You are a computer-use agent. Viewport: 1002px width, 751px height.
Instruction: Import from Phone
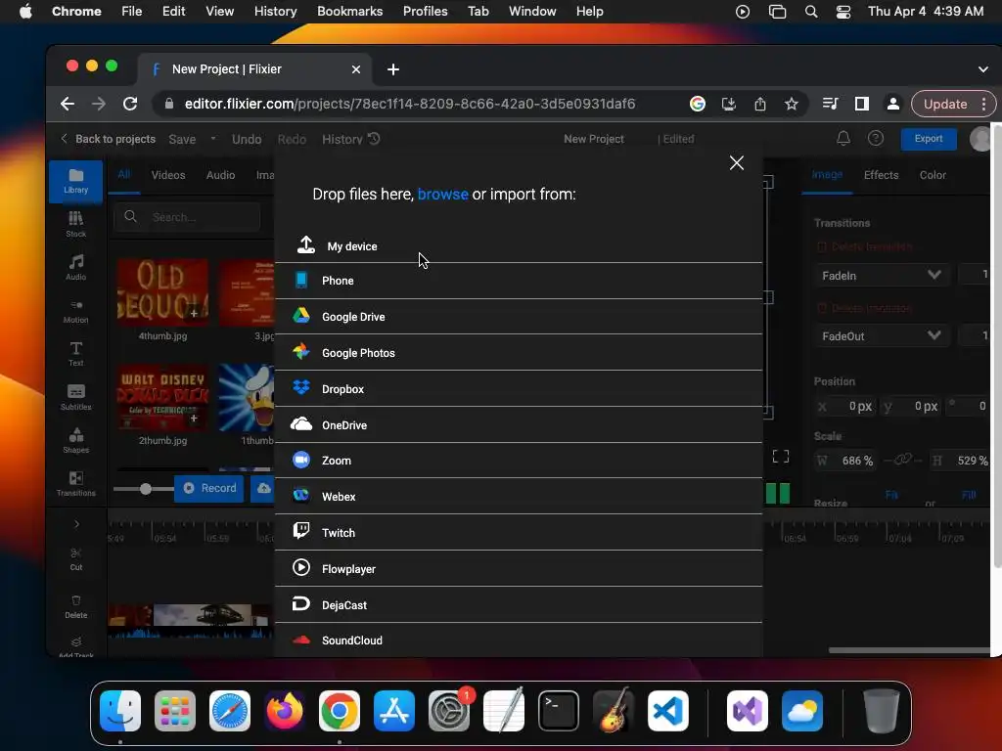[519, 281]
